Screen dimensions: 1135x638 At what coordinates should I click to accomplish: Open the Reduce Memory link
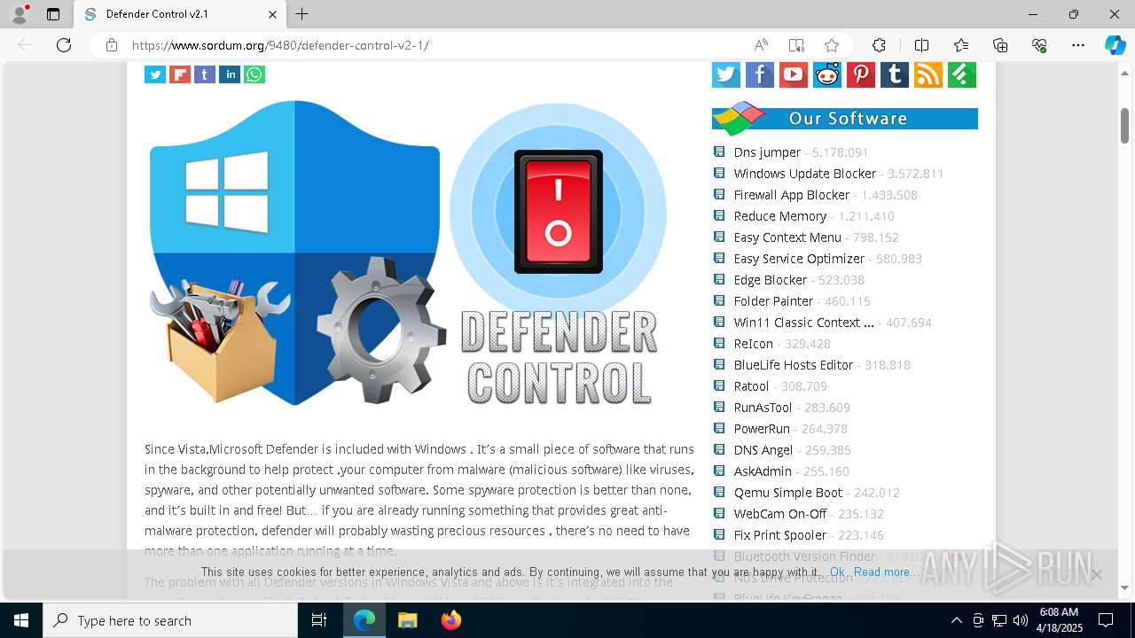pos(779,216)
